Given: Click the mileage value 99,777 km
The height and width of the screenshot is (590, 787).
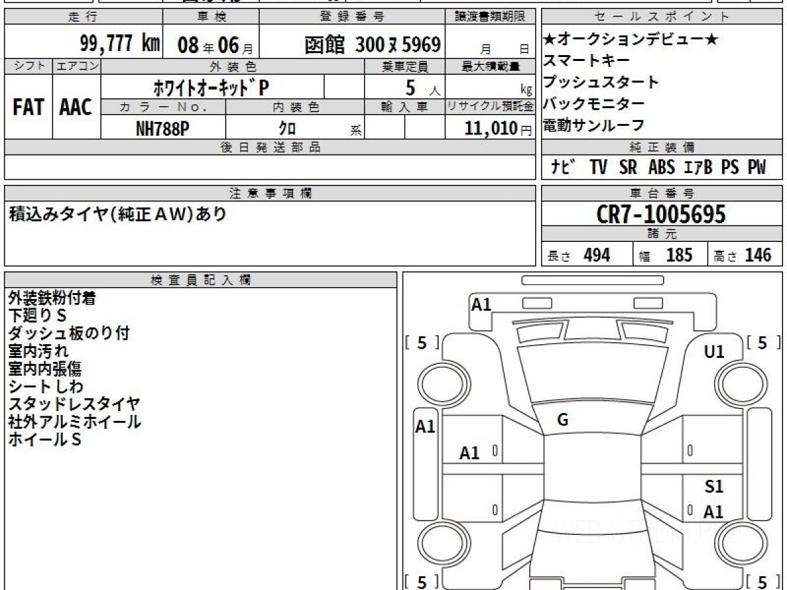Looking at the screenshot, I should click(120, 44).
